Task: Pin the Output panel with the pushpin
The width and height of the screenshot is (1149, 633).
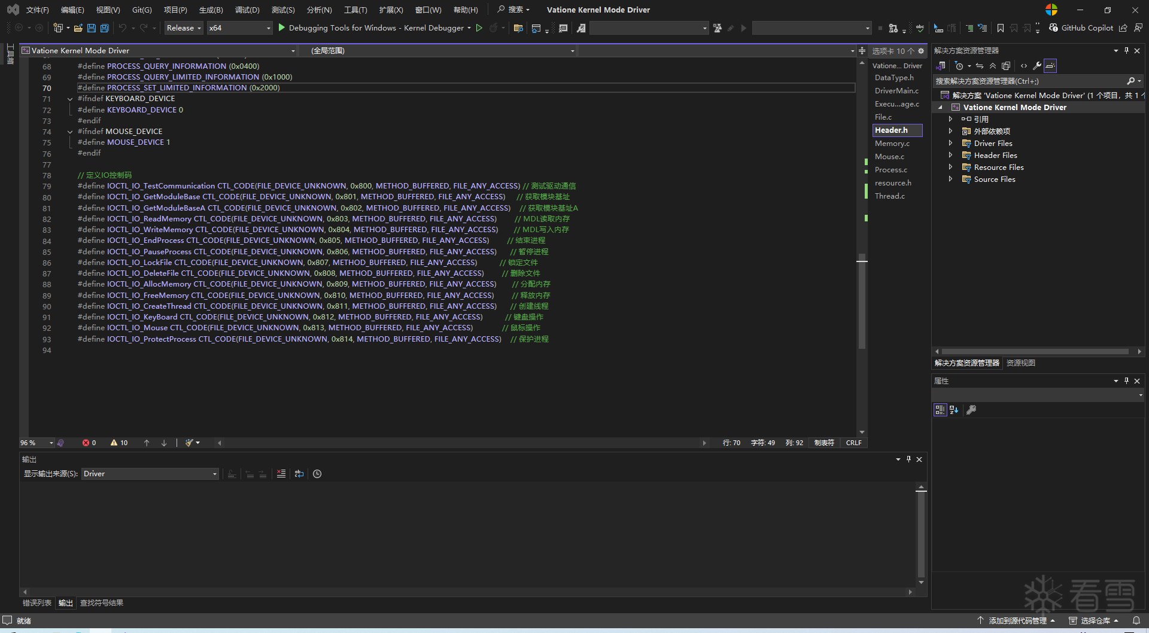Action: tap(908, 459)
